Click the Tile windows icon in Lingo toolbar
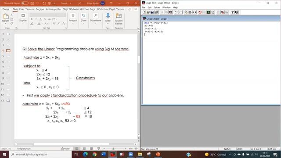Screen dimensions: 281x158 pos(227,12)
